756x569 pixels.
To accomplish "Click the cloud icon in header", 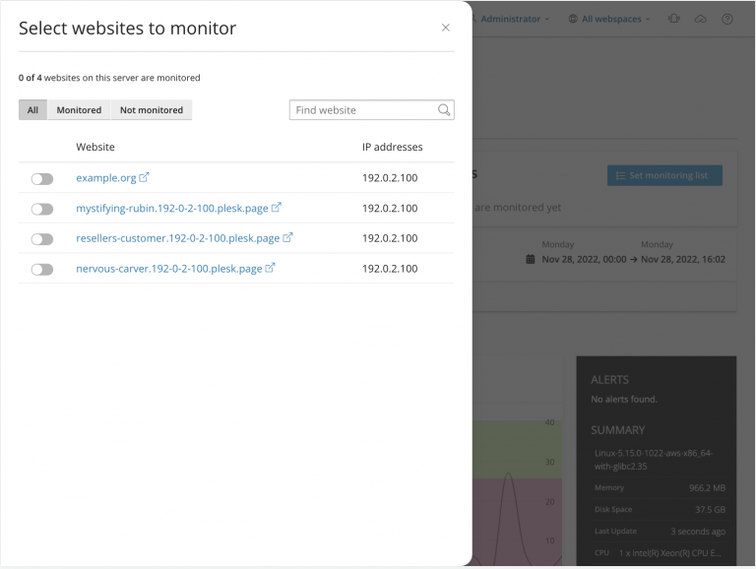I will [x=701, y=19].
